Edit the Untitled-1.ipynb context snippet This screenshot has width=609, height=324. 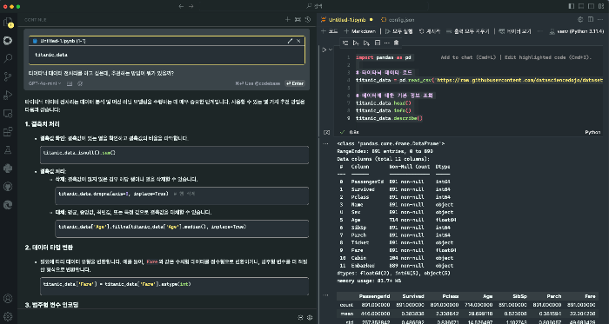(290, 41)
